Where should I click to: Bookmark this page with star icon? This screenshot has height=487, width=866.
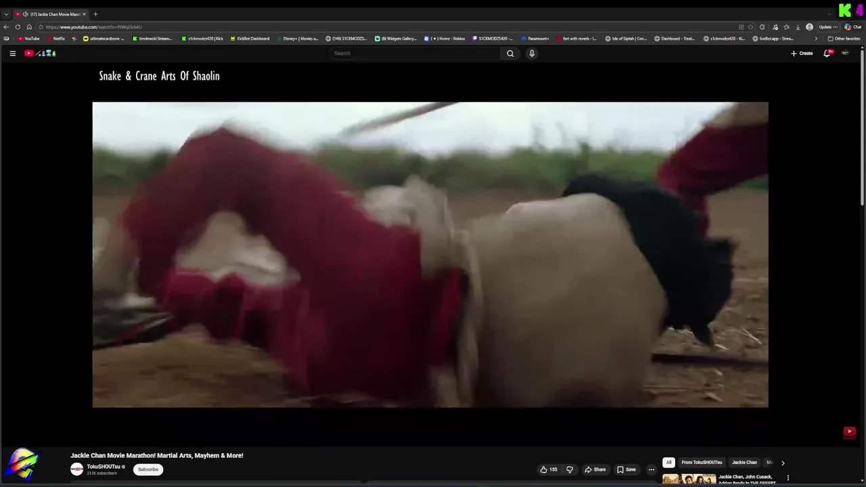click(750, 27)
